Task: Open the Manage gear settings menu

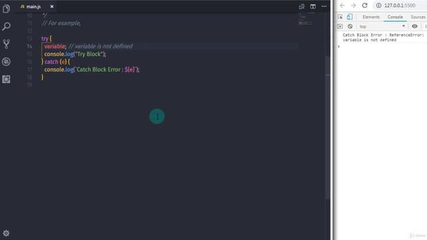Action: [6, 233]
